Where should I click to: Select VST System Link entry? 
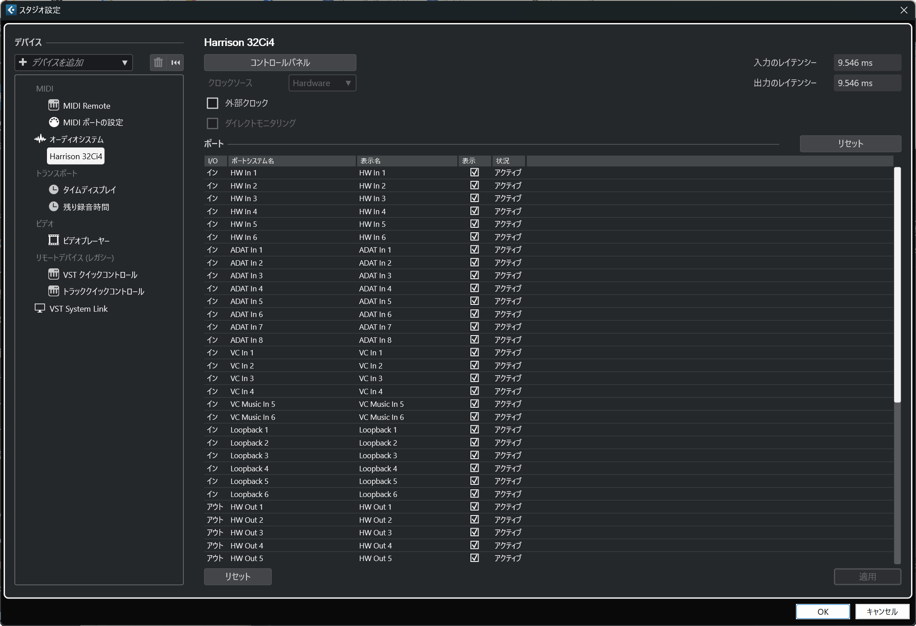coord(79,308)
